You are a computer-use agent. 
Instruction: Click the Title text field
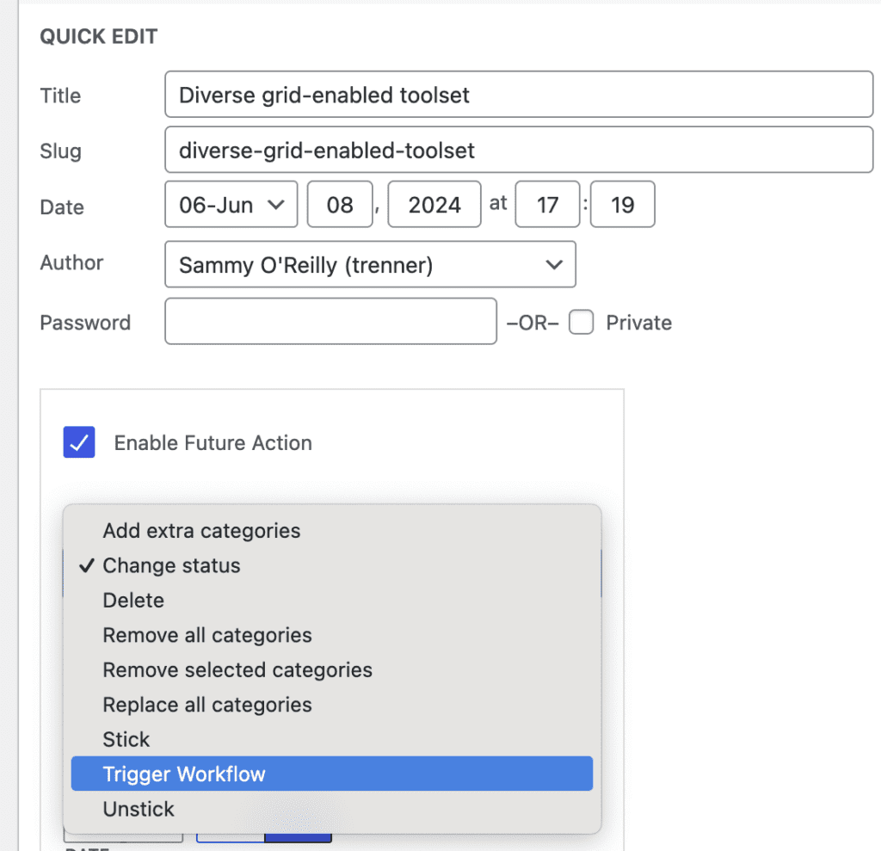tap(518, 95)
